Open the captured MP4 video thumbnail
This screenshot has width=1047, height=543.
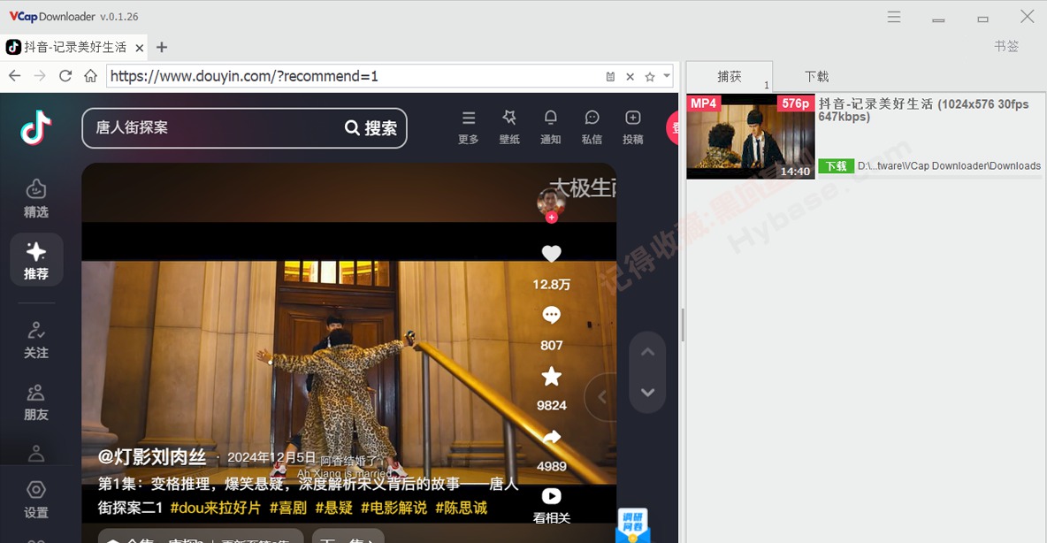(x=750, y=136)
